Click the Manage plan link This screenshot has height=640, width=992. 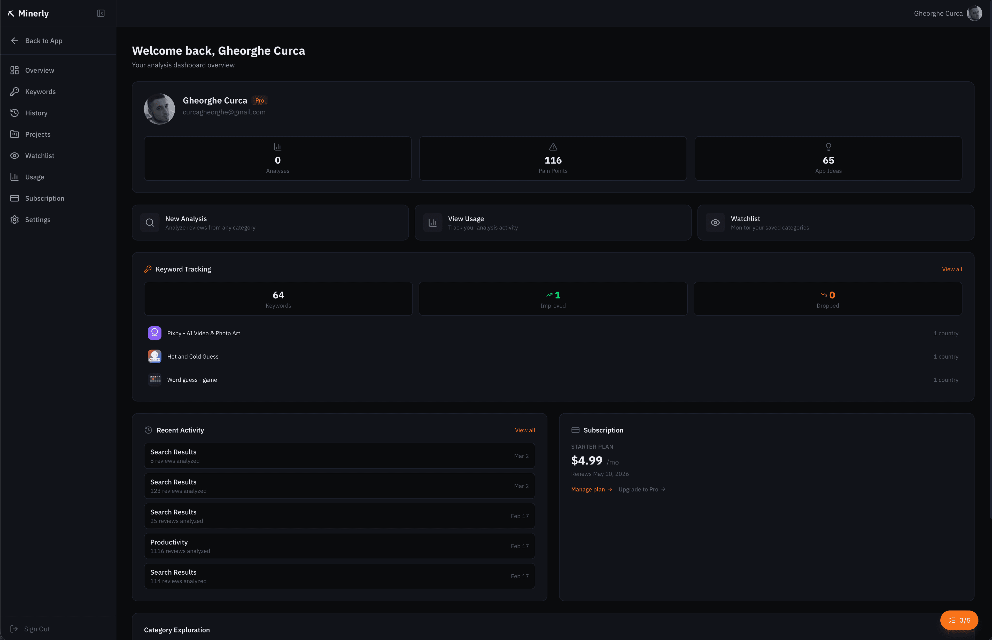tap(592, 490)
